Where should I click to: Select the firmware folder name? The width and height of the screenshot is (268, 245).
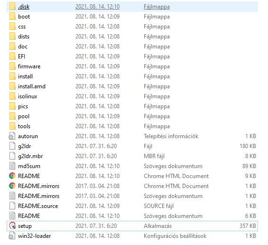click(x=29, y=66)
